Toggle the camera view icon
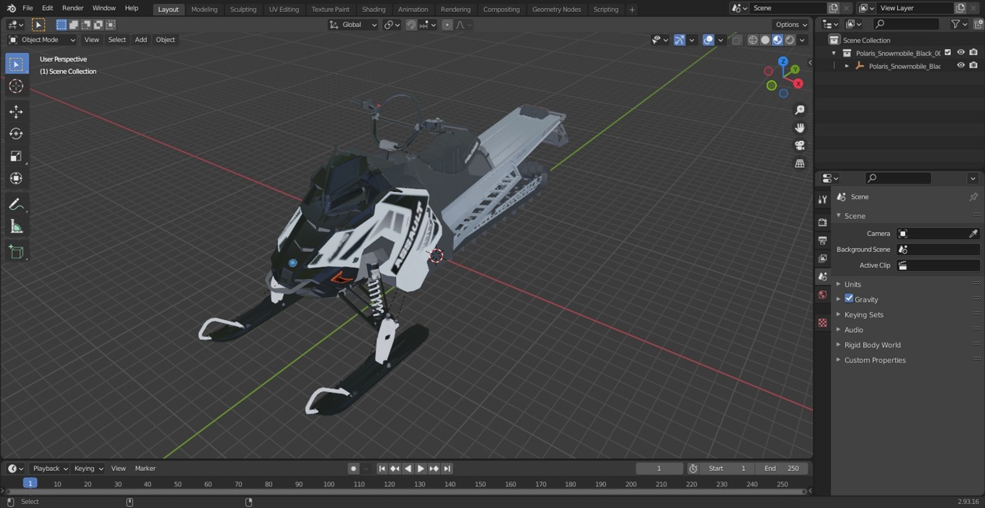 [799, 146]
